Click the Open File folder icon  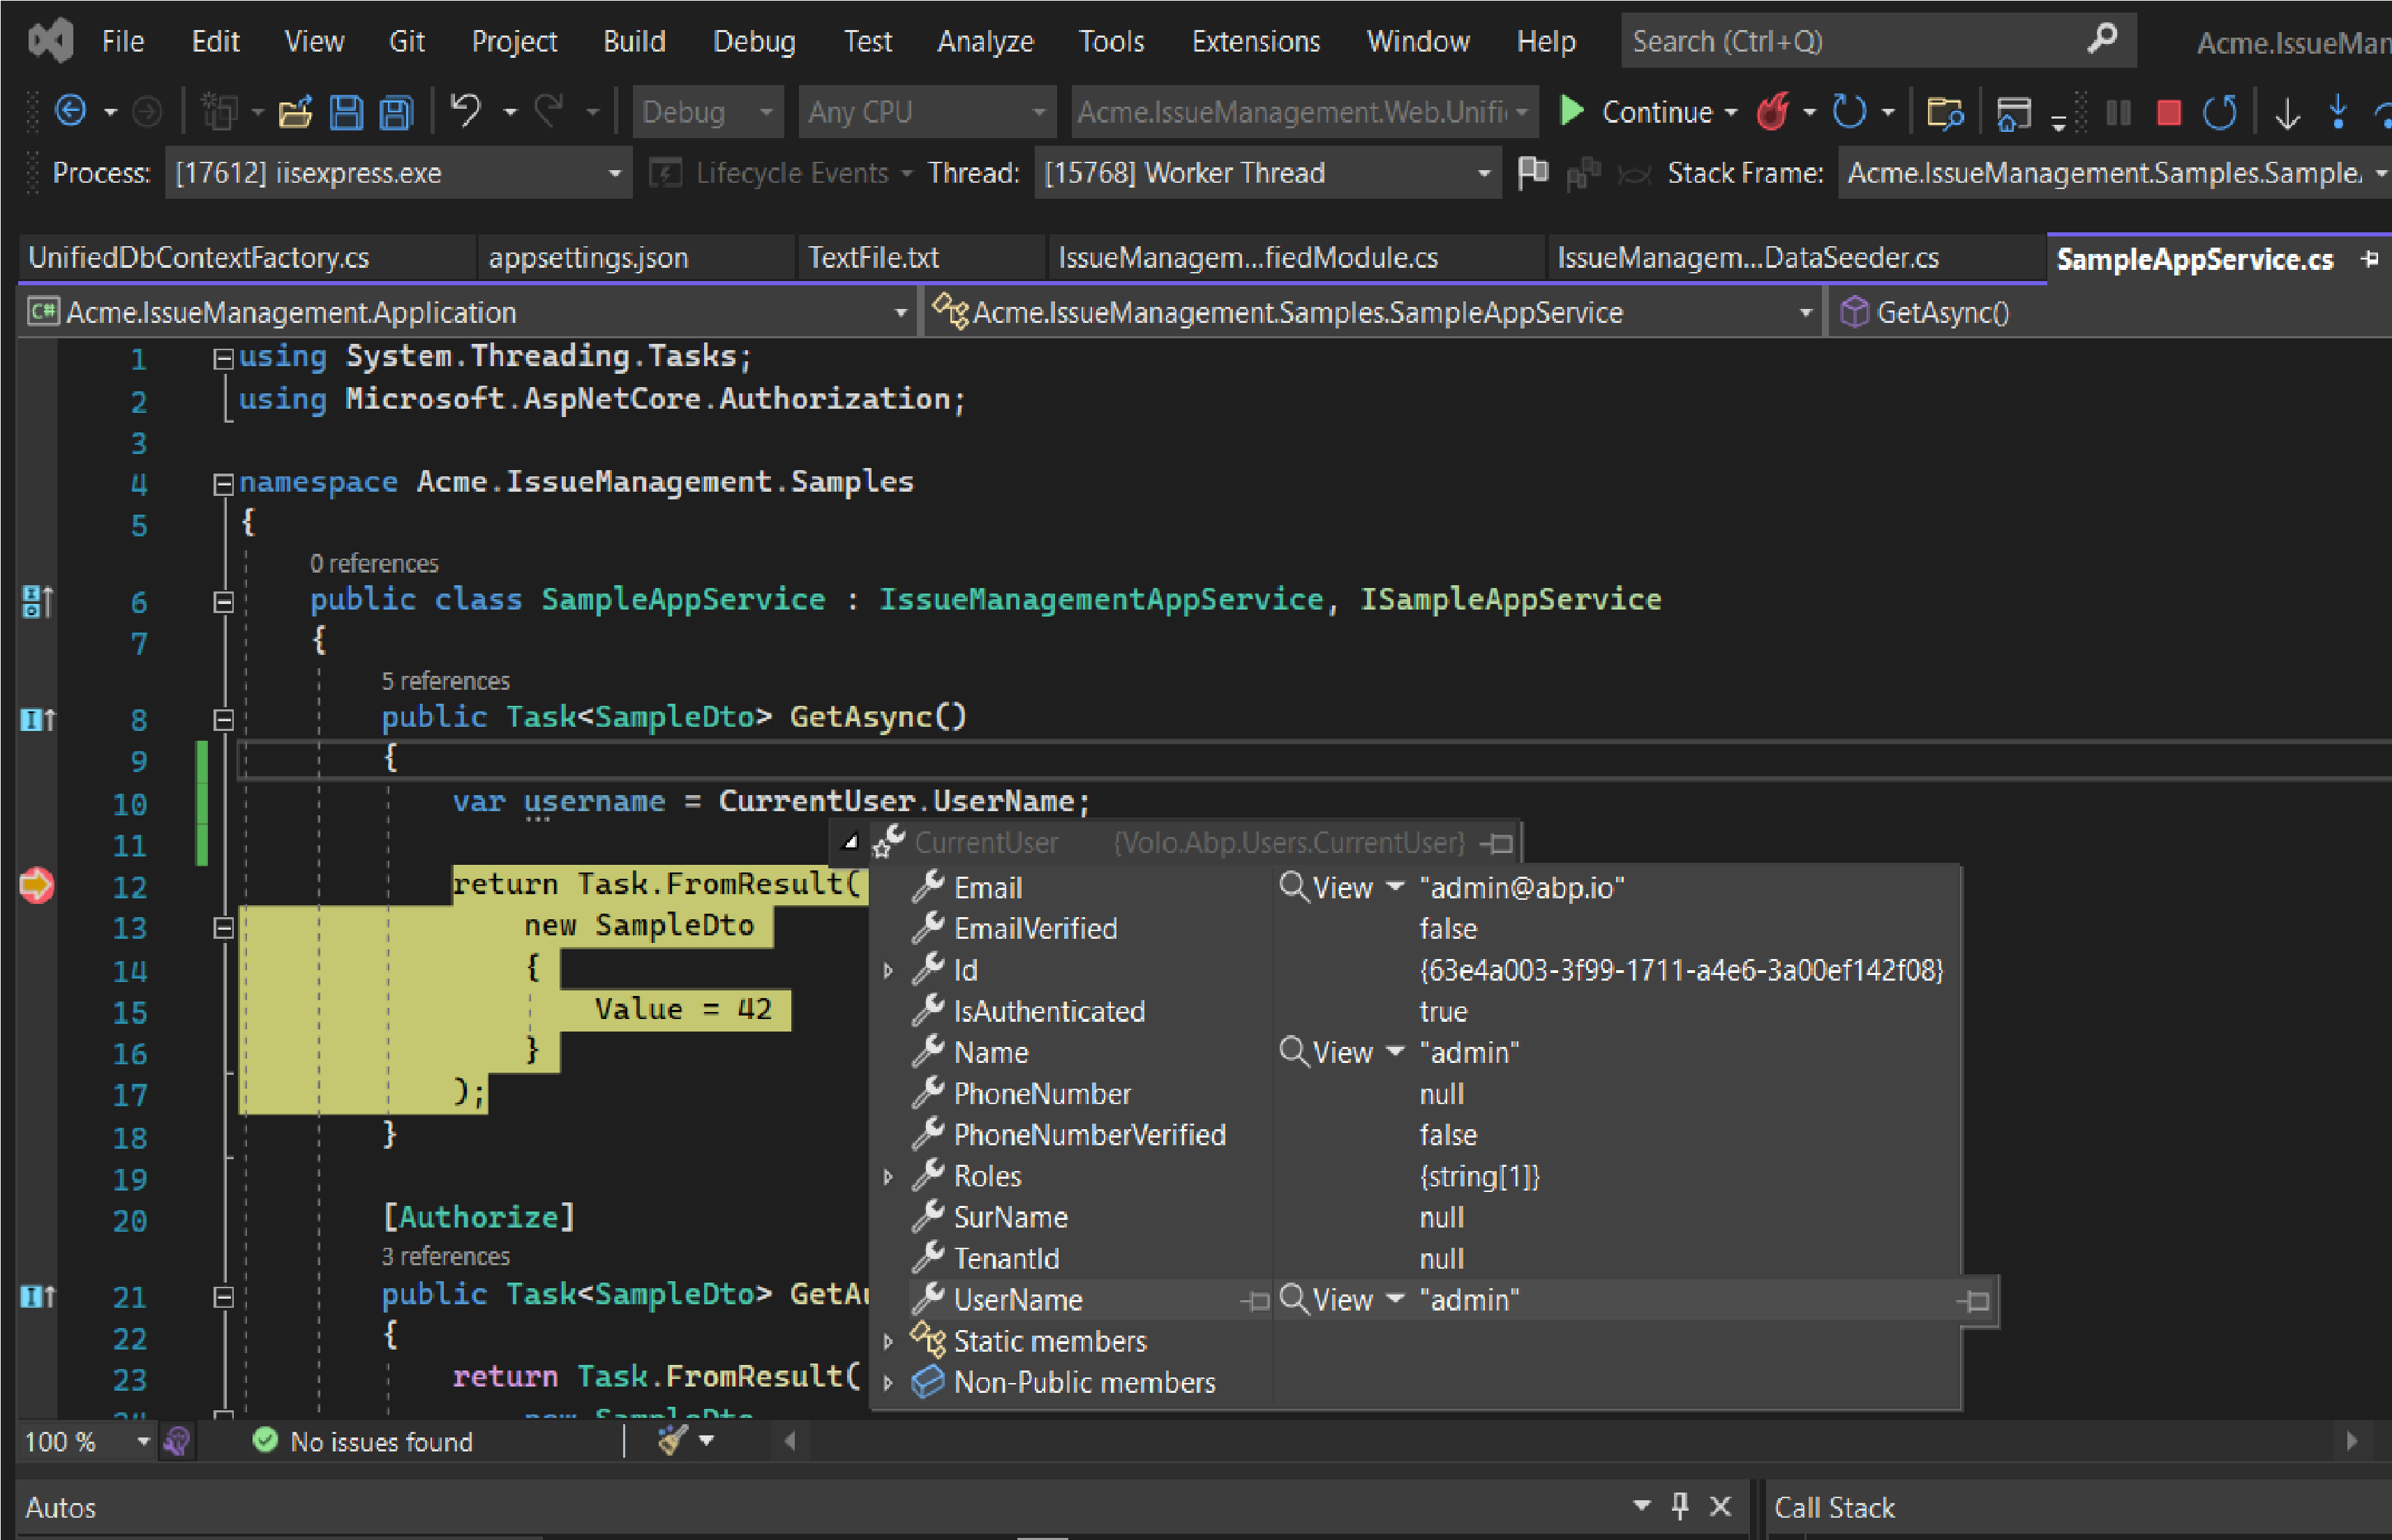[295, 112]
